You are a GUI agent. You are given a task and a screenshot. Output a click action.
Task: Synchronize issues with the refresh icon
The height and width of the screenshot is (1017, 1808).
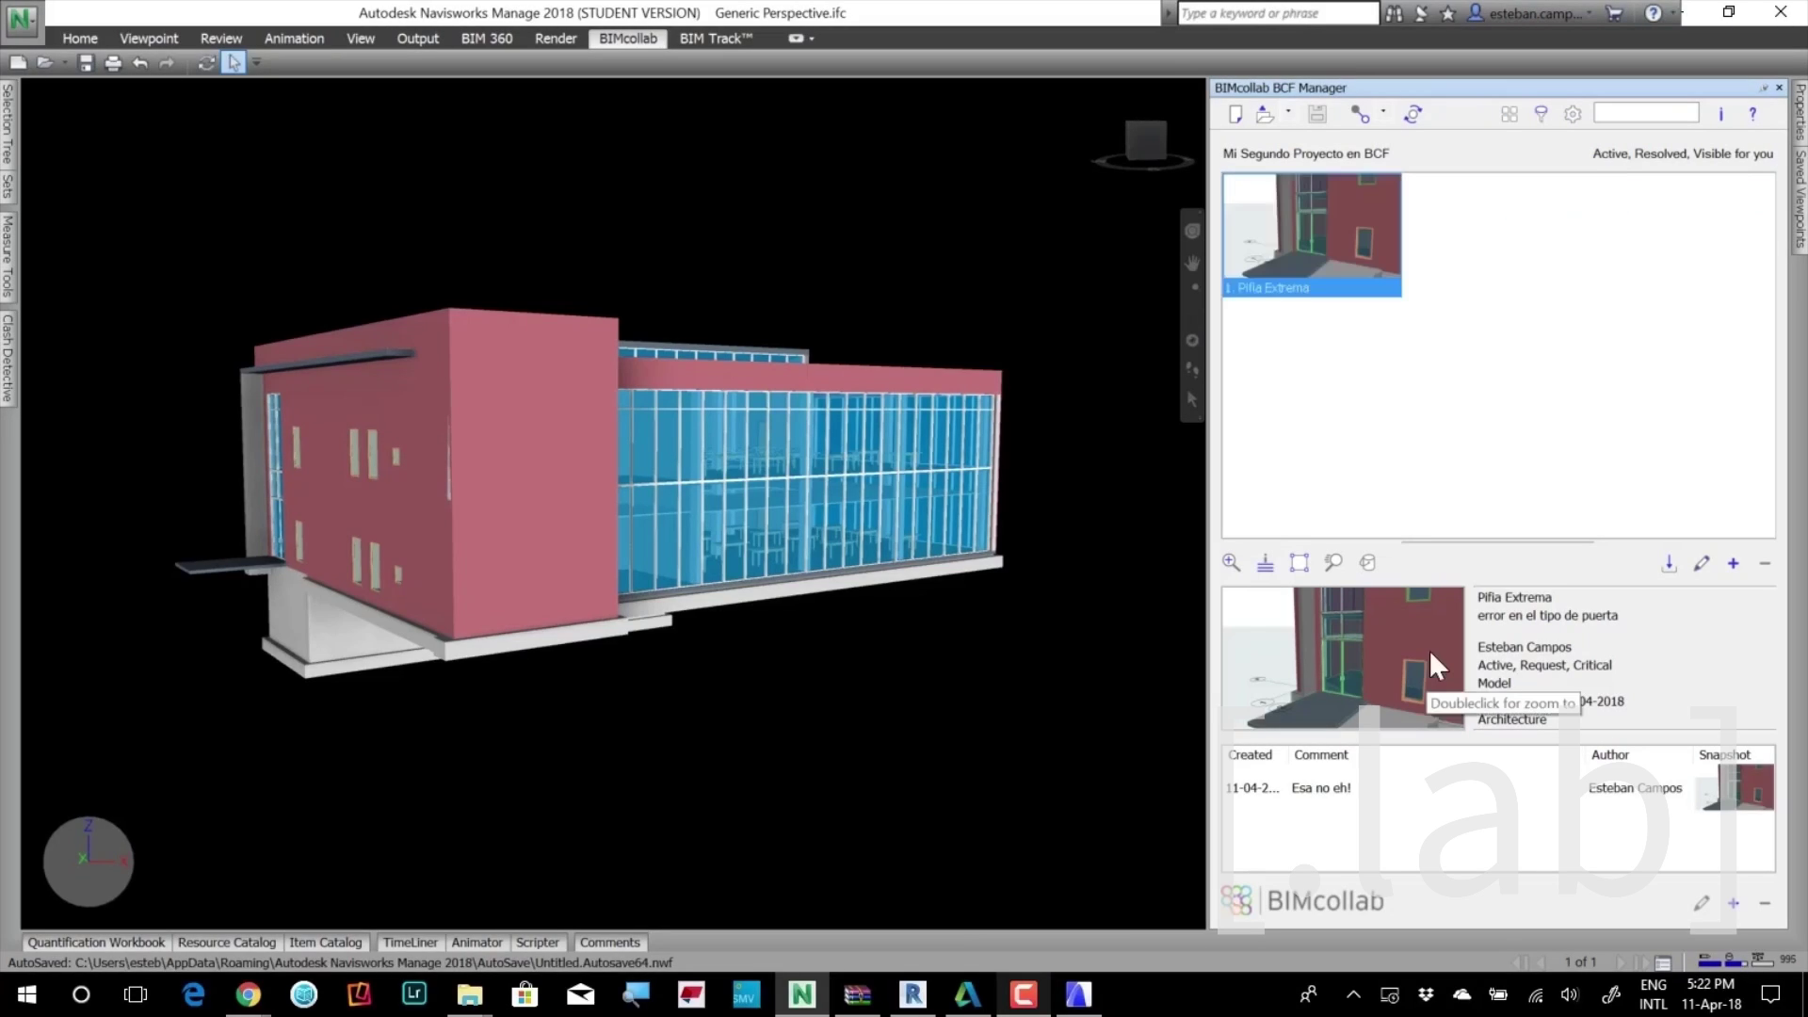coord(1412,114)
